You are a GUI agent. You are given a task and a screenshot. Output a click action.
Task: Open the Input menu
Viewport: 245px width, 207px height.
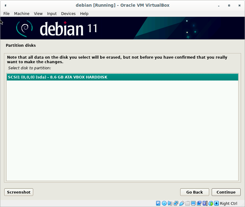click(52, 13)
